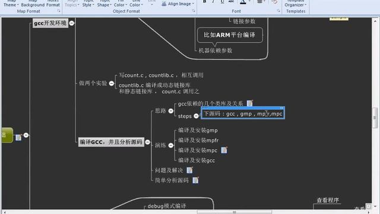This screenshot has width=380, height=214.
Task: Open the Topic Shape dropdown
Action: click(104, 4)
